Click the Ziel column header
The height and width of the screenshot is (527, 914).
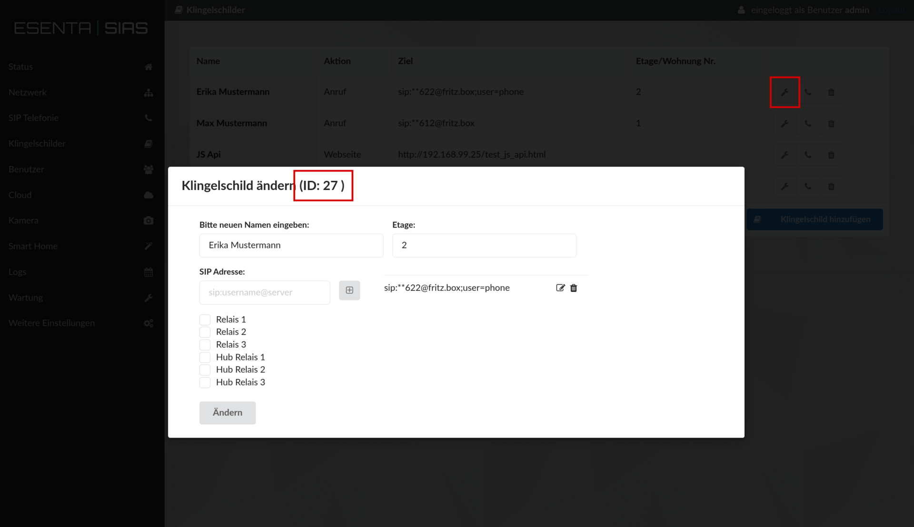click(x=405, y=61)
